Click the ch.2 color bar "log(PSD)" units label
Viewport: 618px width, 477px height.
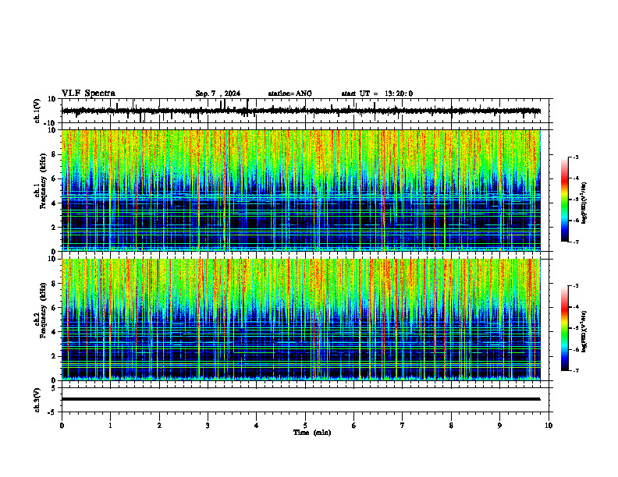point(584,332)
